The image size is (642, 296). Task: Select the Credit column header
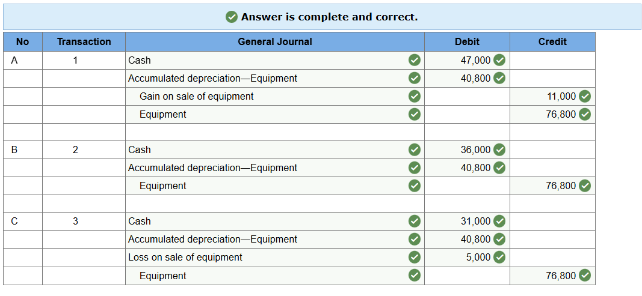[552, 41]
